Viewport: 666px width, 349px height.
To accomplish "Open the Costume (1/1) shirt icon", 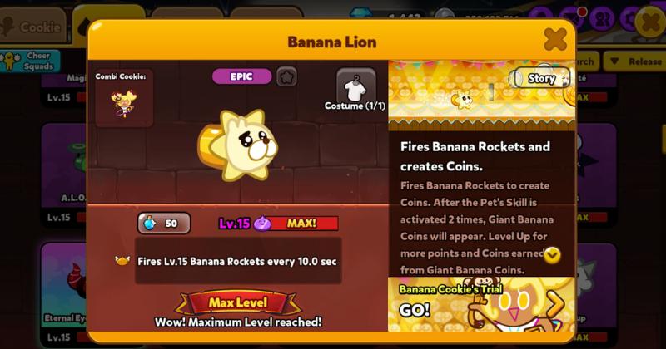I will click(356, 87).
